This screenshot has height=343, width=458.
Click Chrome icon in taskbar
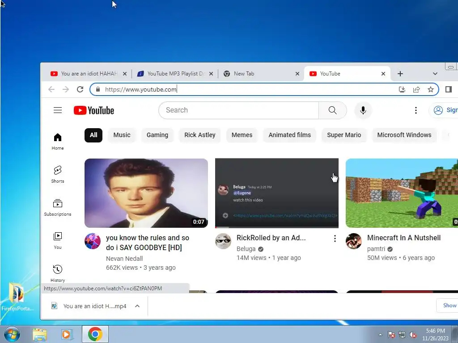pos(95,334)
